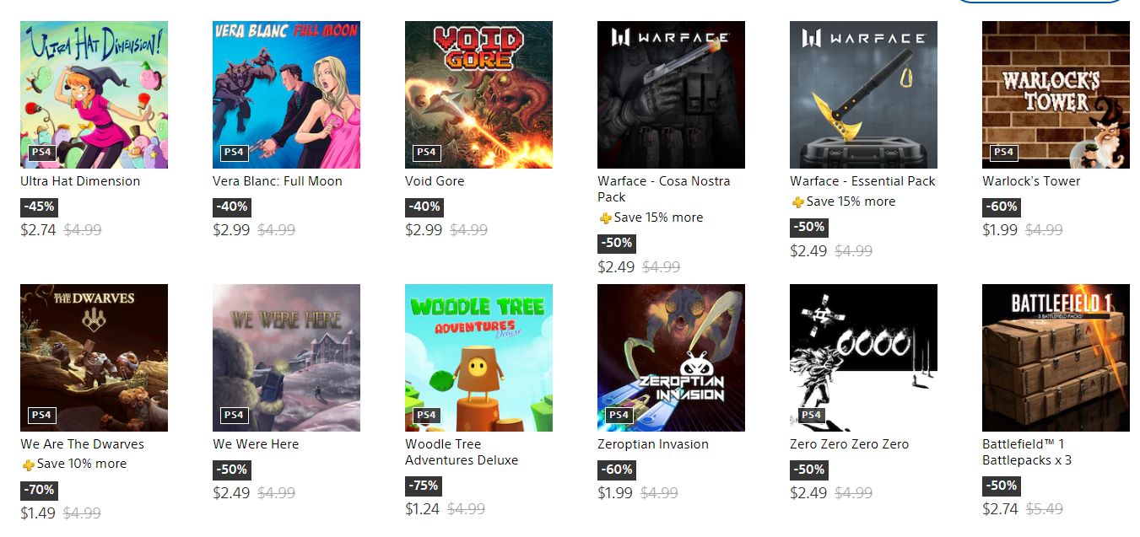The height and width of the screenshot is (537, 1140).
Task: Click PS Plus icon under Warface Essential Pack
Action: (797, 202)
